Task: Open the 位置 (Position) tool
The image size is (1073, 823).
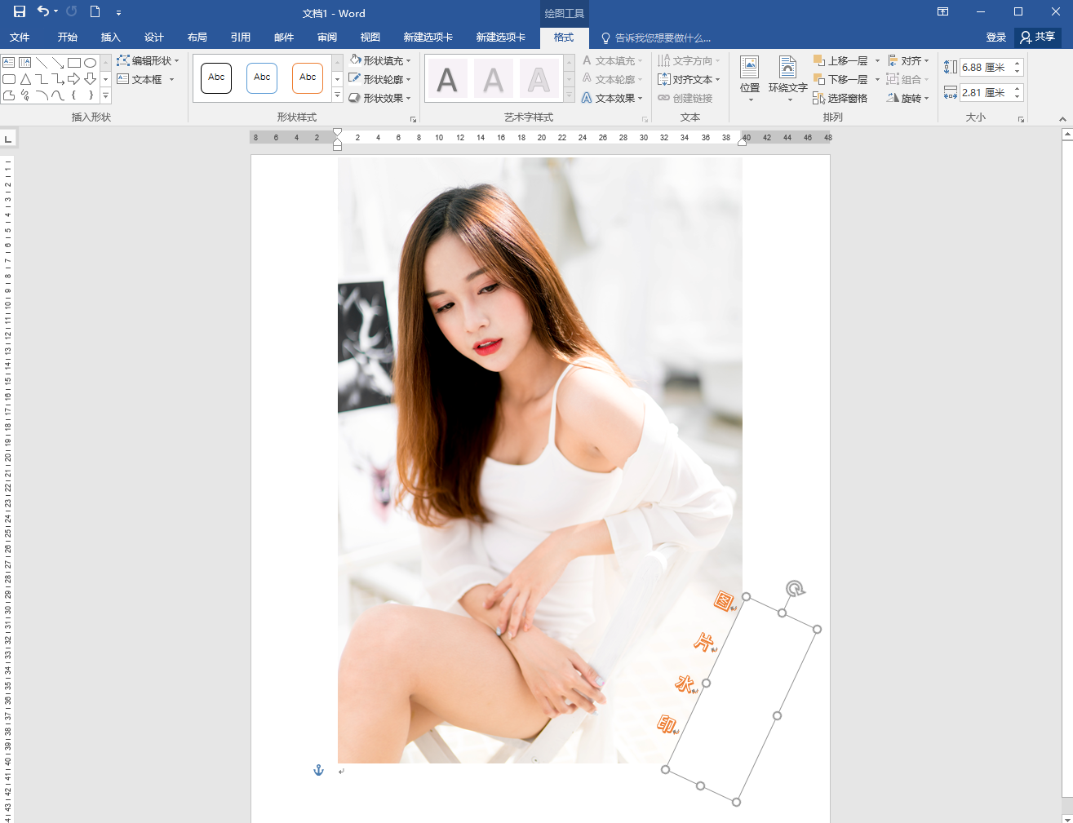Action: tap(749, 78)
